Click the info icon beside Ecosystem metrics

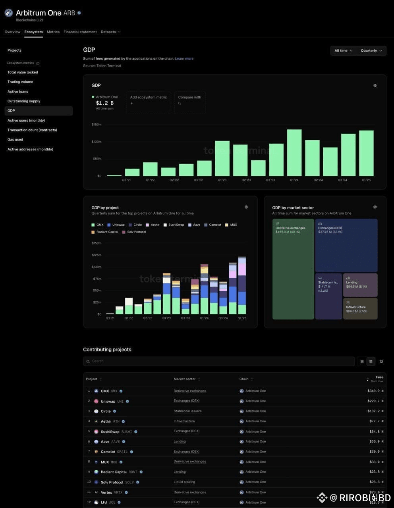pyautogui.click(x=38, y=63)
